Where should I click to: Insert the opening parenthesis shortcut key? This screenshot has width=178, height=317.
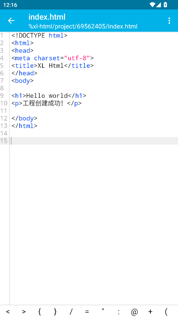pyautogui.click(x=166, y=312)
